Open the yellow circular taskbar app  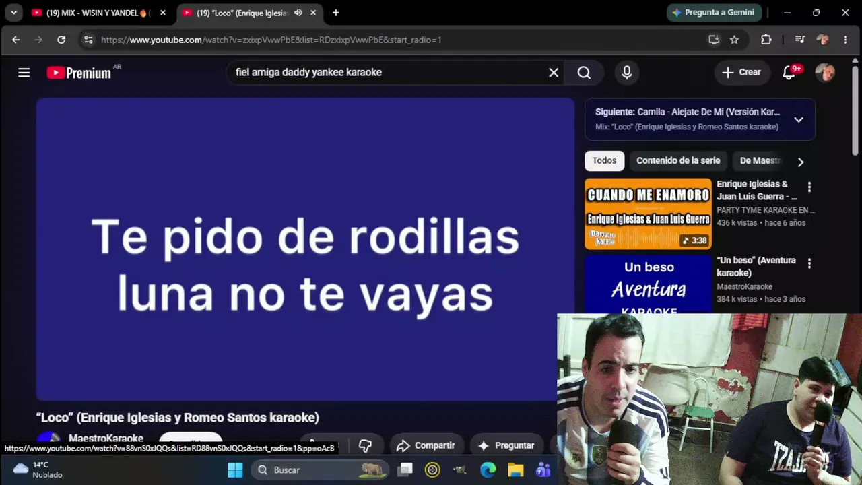432,470
